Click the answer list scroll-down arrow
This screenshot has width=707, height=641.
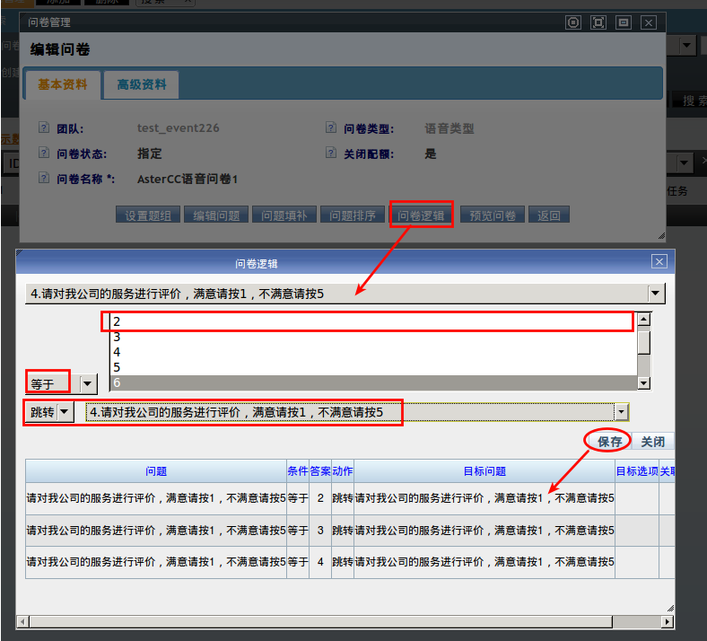coord(643,384)
